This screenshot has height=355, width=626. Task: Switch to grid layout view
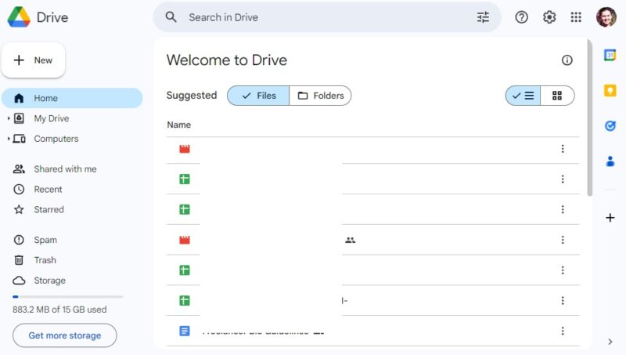click(x=557, y=96)
